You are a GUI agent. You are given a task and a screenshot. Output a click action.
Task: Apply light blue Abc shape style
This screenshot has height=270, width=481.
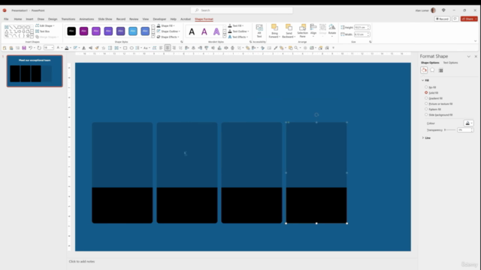coord(133,31)
